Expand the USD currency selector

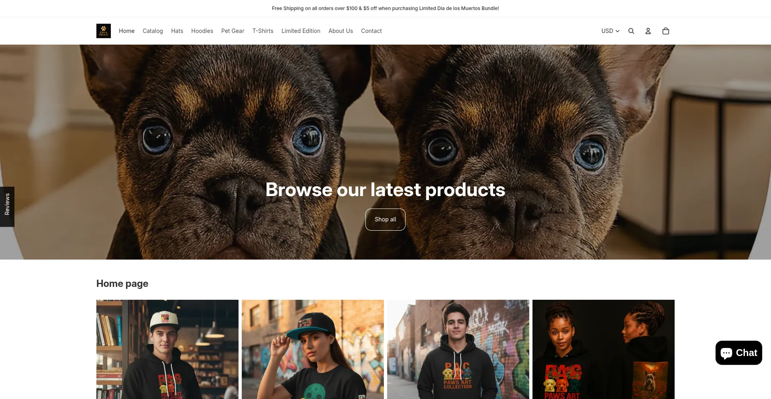click(x=610, y=31)
